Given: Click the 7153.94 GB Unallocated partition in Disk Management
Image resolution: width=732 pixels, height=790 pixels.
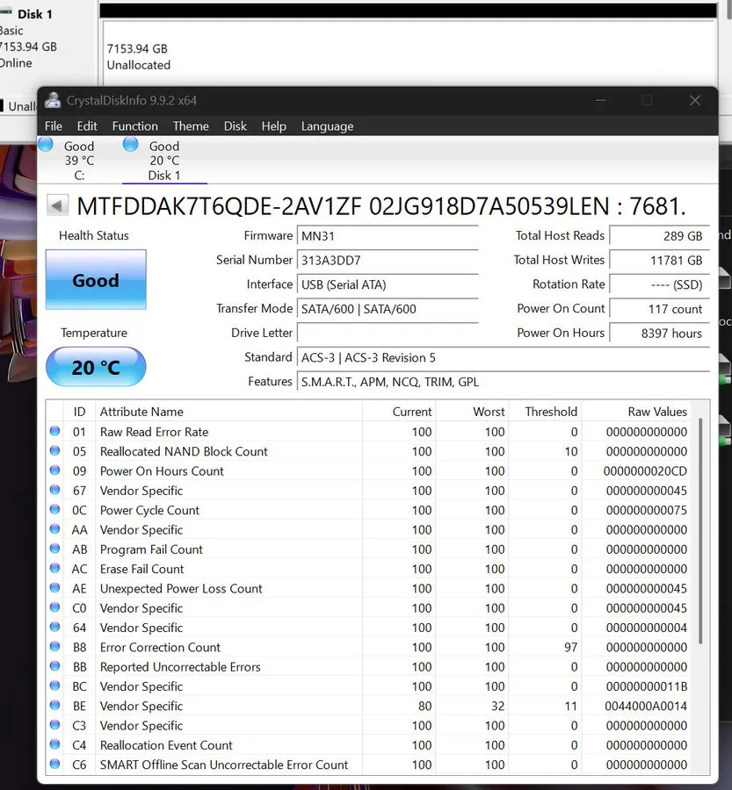Looking at the screenshot, I should (x=409, y=53).
